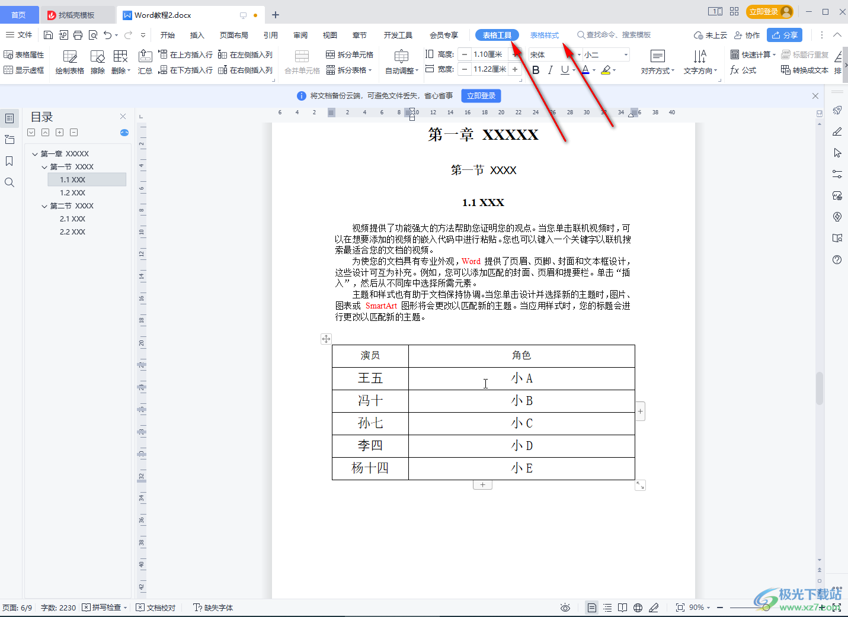848x617 pixels.
Task: Click 文档校对 in the status bar
Action: pos(156,608)
